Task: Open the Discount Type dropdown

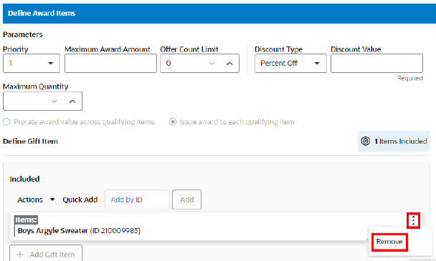Action: tap(290, 63)
